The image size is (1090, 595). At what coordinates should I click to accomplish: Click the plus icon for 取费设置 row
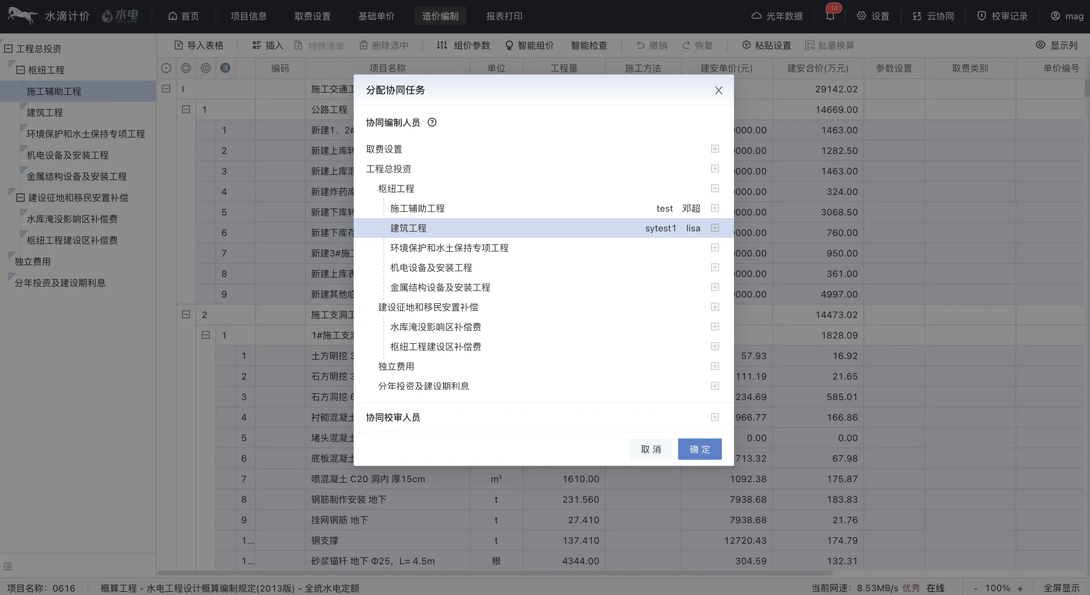point(715,149)
